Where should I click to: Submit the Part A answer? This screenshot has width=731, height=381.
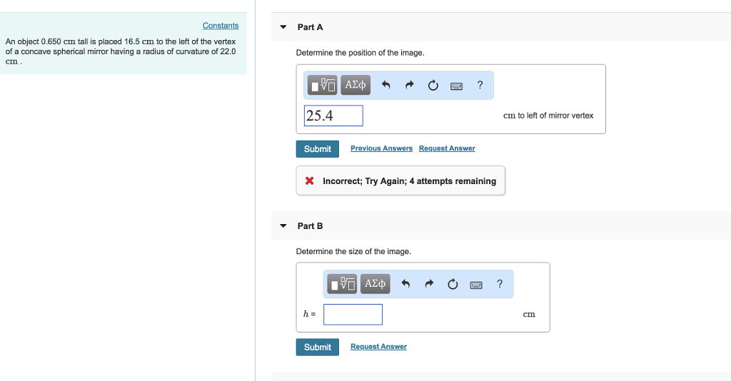317,149
